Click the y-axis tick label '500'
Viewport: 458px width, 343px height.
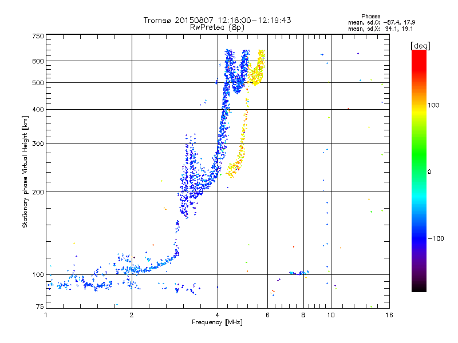click(x=38, y=83)
